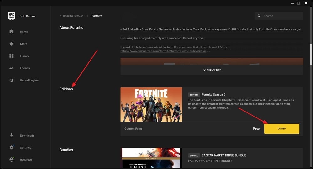Screen dimensions: 313x169
Task: Click the BUNDLE badge beside the EA Star Wars title
Action: 194,156
